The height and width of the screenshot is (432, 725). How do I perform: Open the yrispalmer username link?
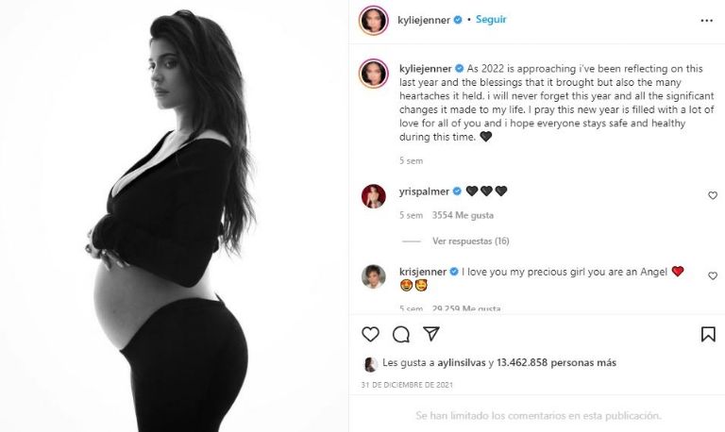pos(424,191)
